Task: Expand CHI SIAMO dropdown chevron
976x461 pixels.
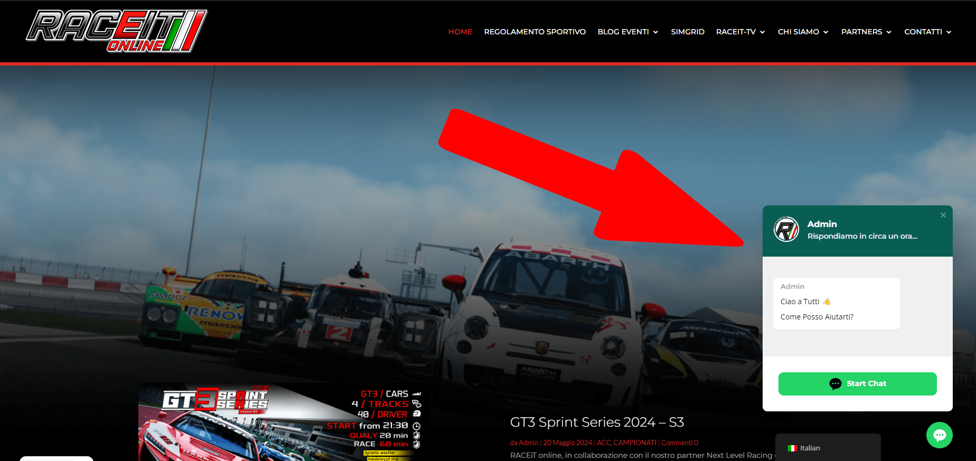Action: tap(825, 32)
